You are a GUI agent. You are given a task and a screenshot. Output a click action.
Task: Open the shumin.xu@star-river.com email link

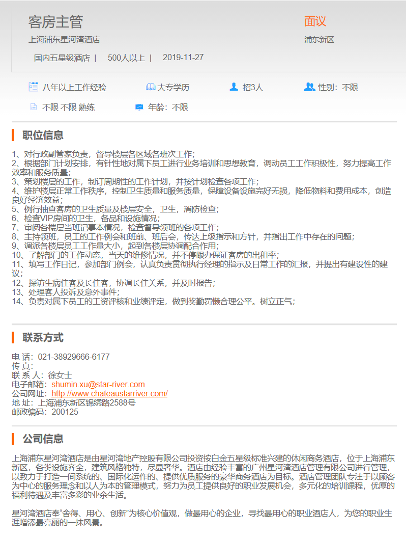(98, 384)
